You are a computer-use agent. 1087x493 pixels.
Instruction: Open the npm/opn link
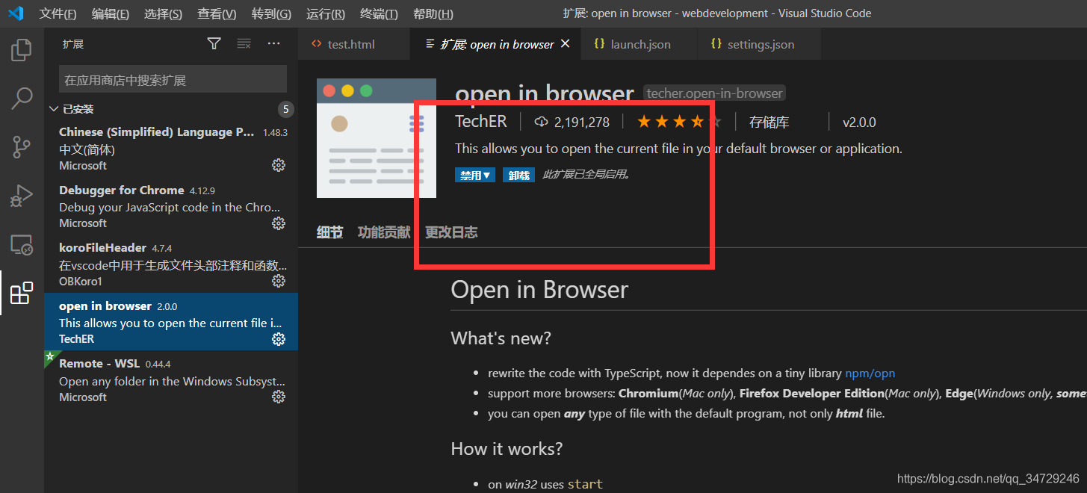(870, 373)
